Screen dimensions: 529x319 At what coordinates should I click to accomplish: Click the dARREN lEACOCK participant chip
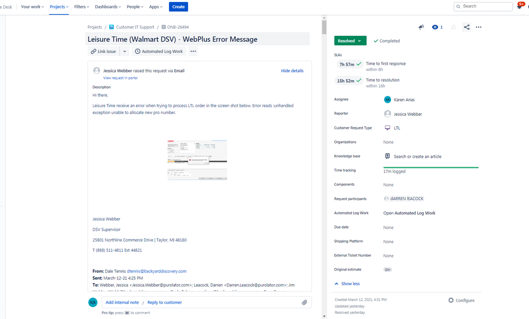[404, 199]
